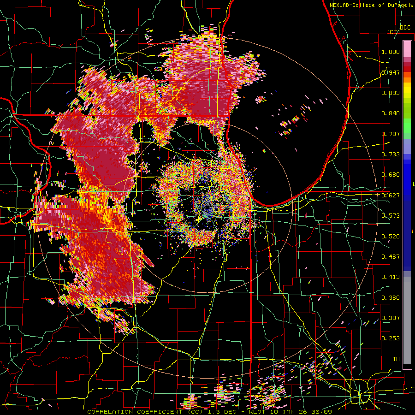415x415 pixels.
Task: Click the 0.520 scale value
Action: point(391,237)
